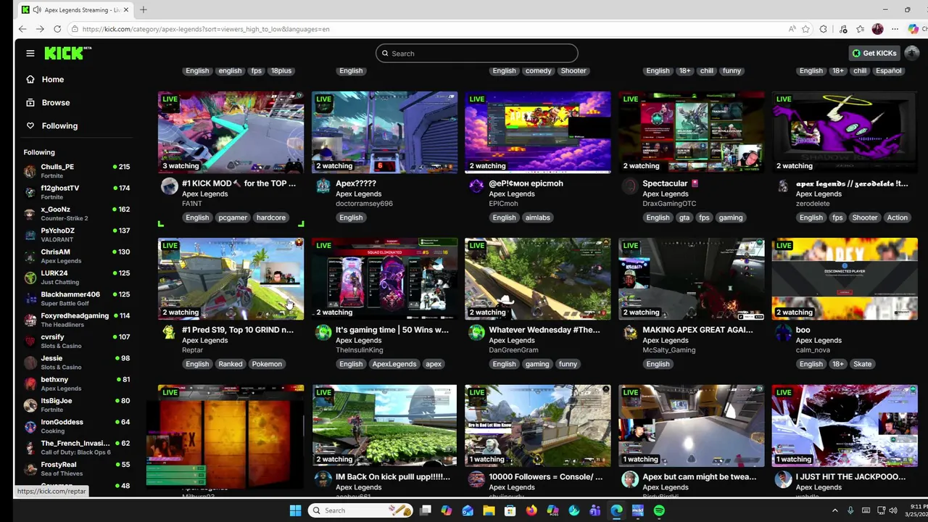The width and height of the screenshot is (928, 522).
Task: Go back in browser
Action: [22, 29]
